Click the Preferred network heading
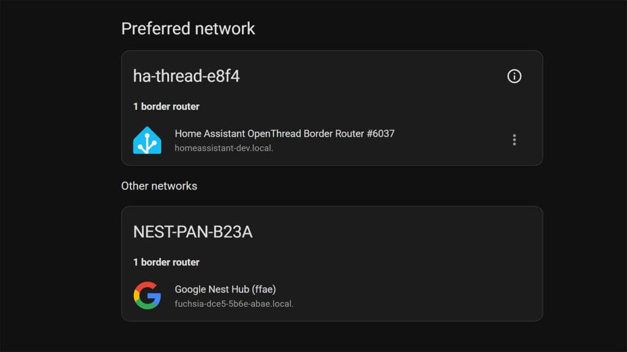This screenshot has height=352, width=627. coord(187,28)
